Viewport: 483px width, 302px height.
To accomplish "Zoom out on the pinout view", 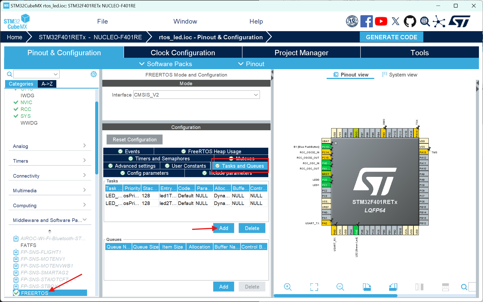I will (340, 287).
